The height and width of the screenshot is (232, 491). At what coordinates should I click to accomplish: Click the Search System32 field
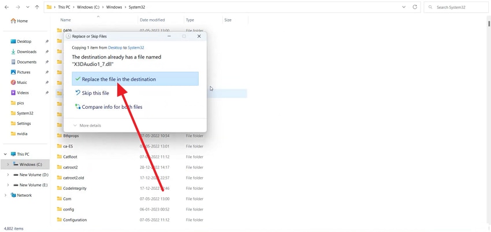456,7
